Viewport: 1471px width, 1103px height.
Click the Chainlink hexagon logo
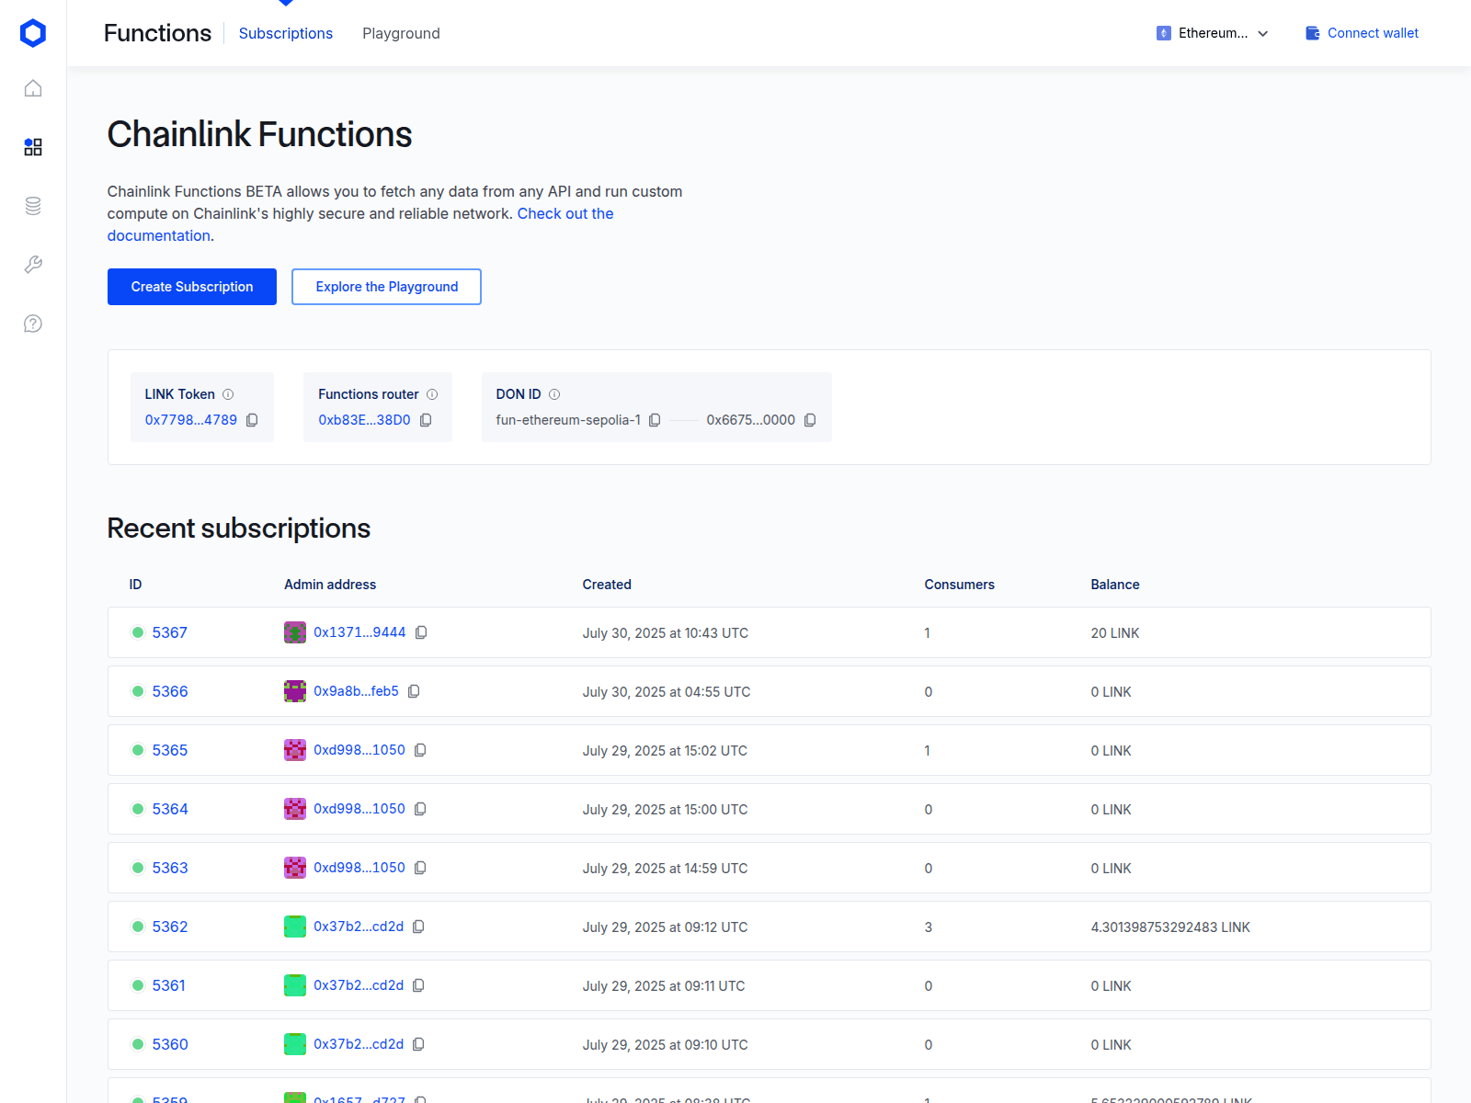point(33,33)
